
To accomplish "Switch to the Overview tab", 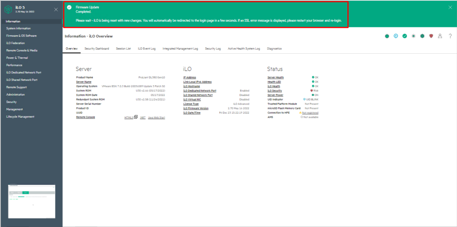I will click(x=72, y=49).
